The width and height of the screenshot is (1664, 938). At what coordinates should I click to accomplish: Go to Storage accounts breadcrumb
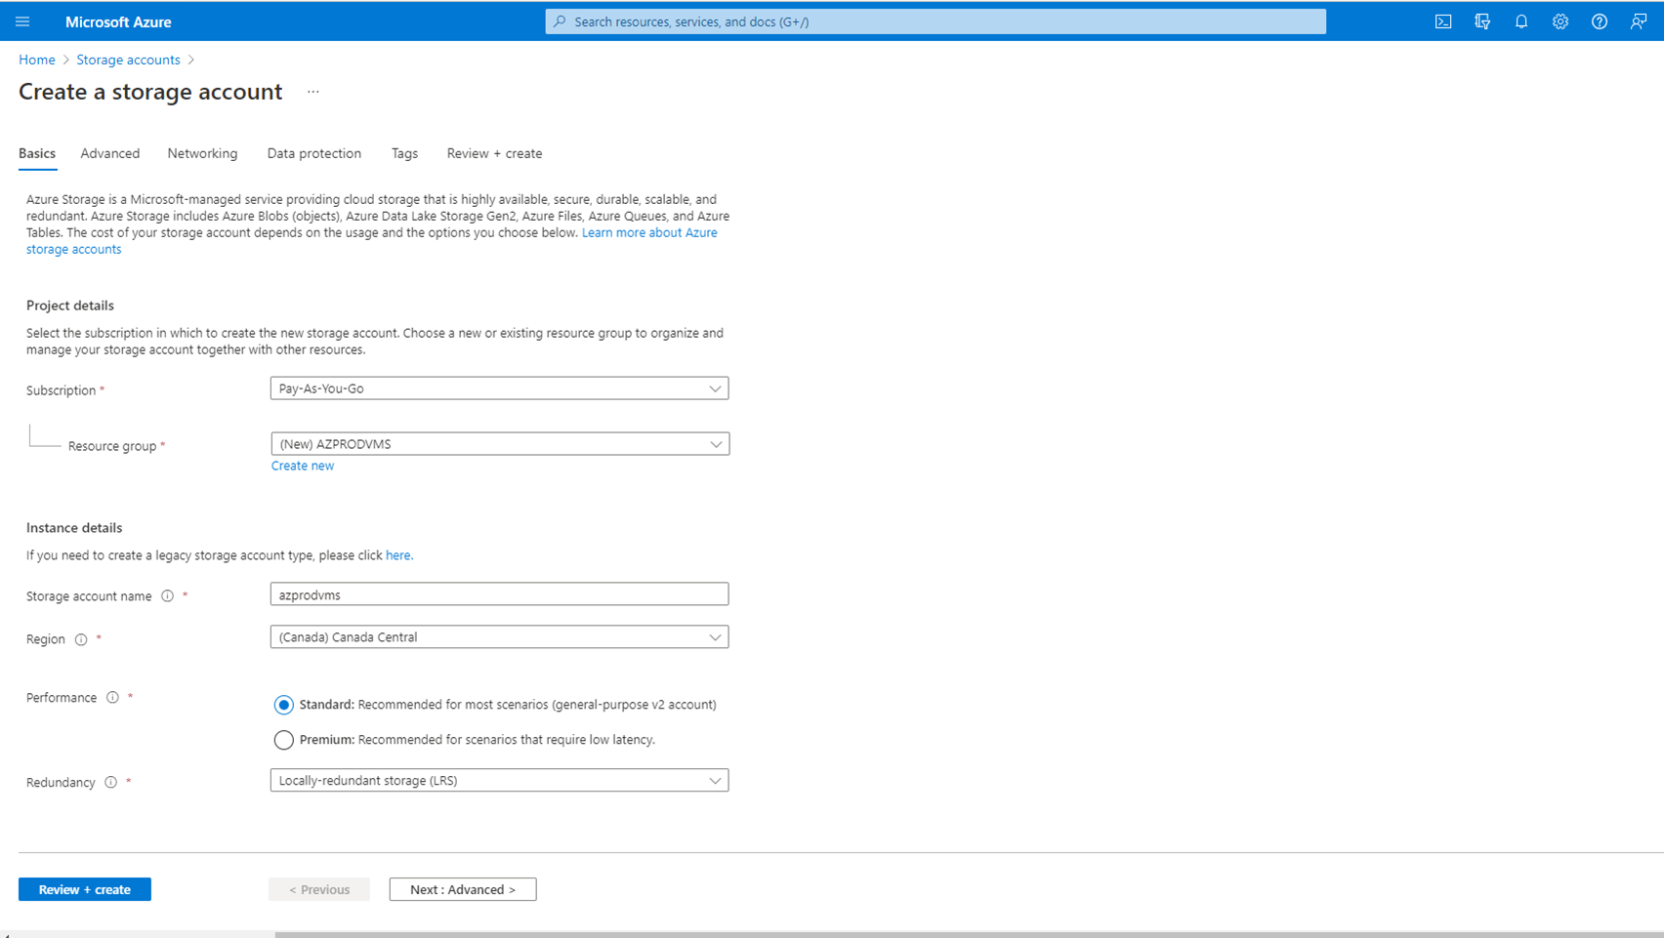click(128, 60)
